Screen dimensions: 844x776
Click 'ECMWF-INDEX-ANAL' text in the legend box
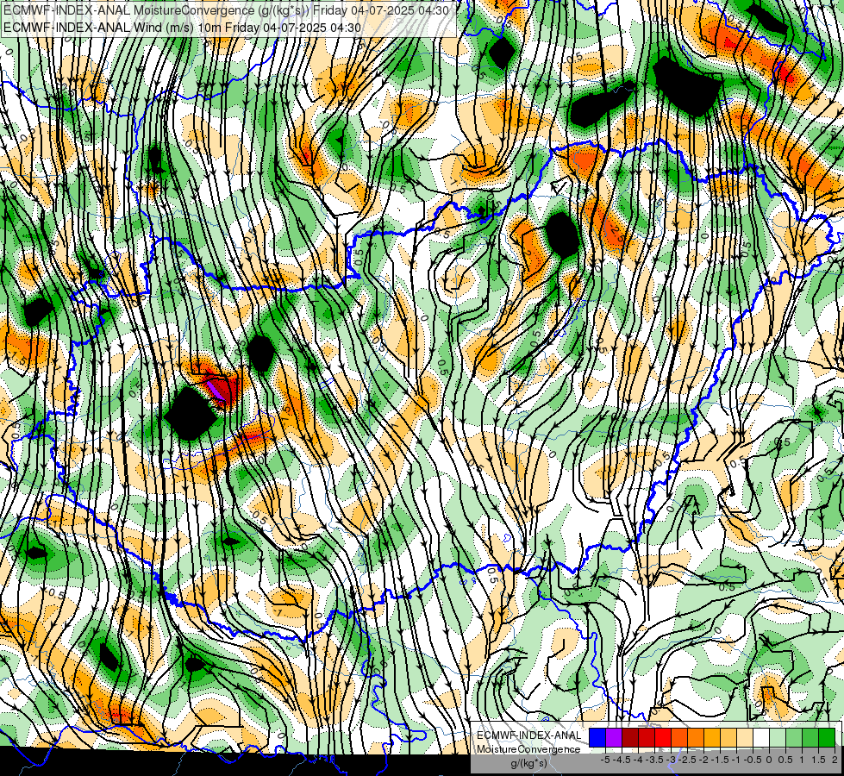coord(529,735)
